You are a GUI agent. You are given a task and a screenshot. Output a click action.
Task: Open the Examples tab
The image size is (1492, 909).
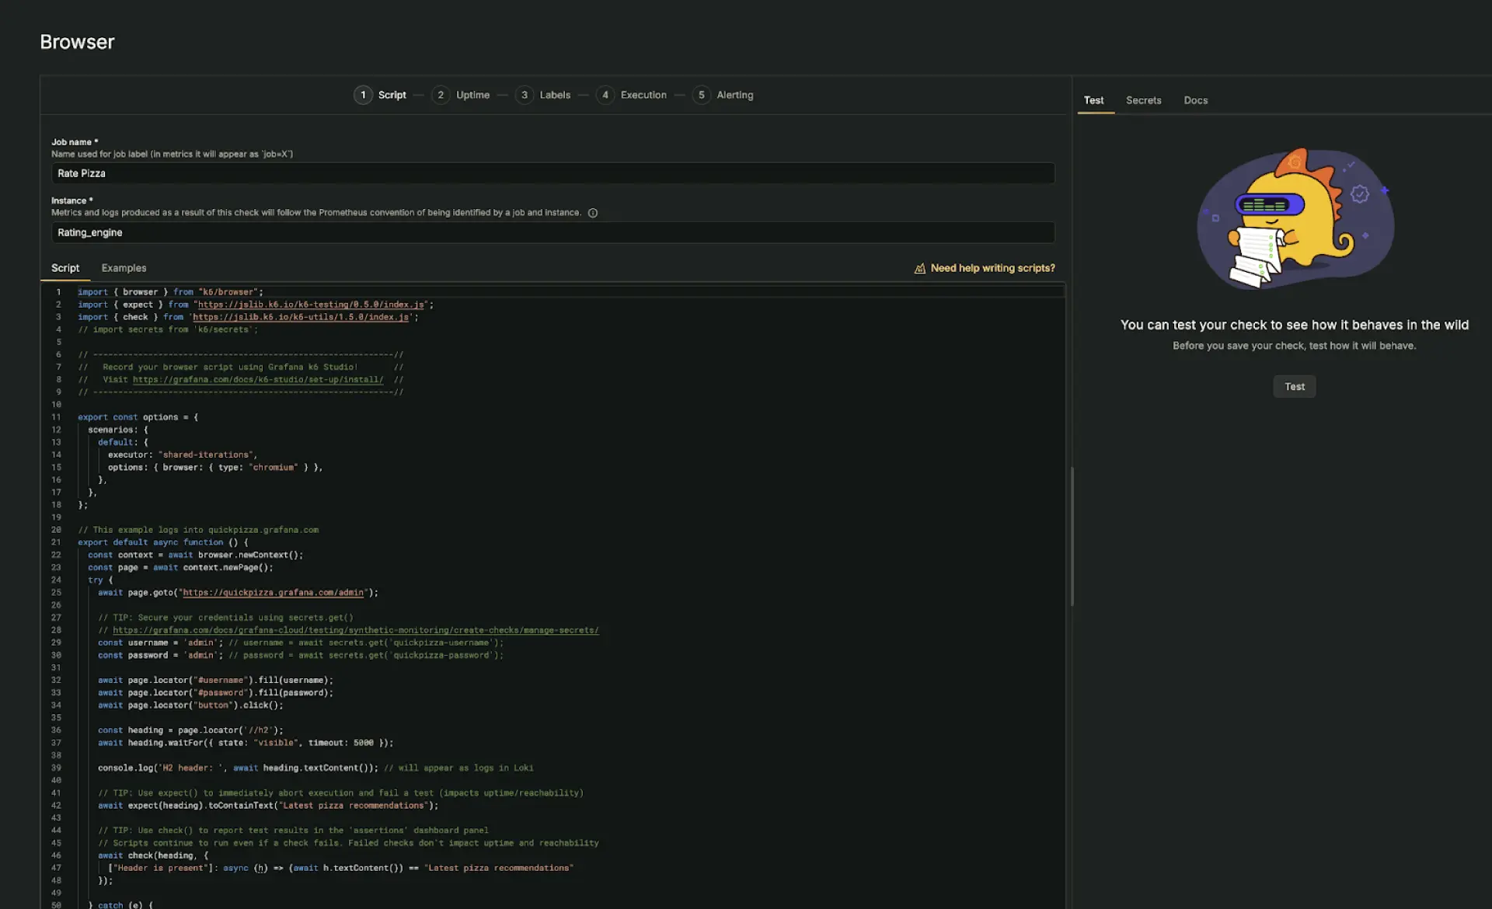(x=124, y=268)
